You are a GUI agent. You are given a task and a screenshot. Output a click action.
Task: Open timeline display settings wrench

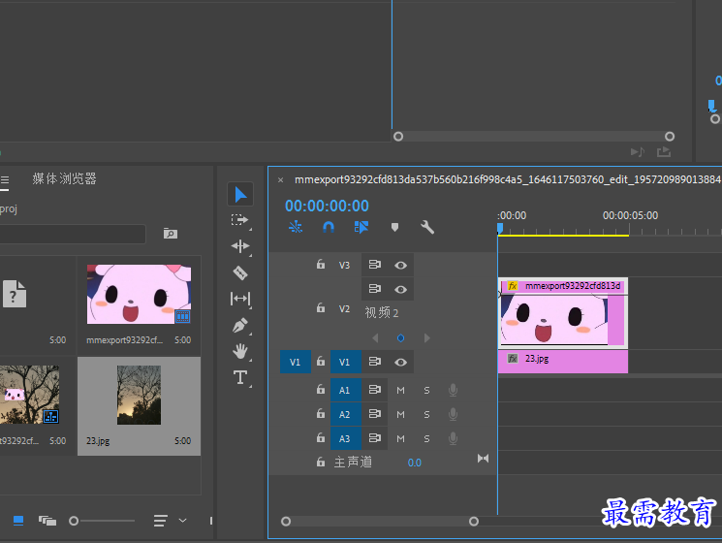[427, 227]
